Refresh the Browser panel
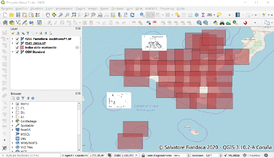The image size is (274, 158). click(x=18, y=98)
